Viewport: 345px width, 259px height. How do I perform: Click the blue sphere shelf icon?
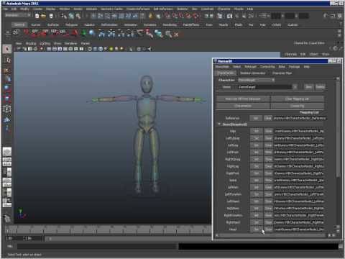tap(92, 33)
